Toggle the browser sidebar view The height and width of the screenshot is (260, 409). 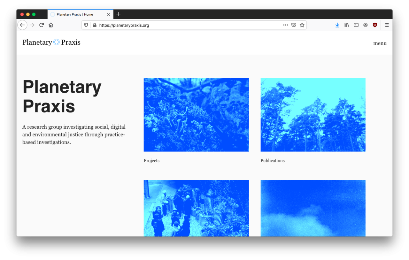[x=356, y=25]
